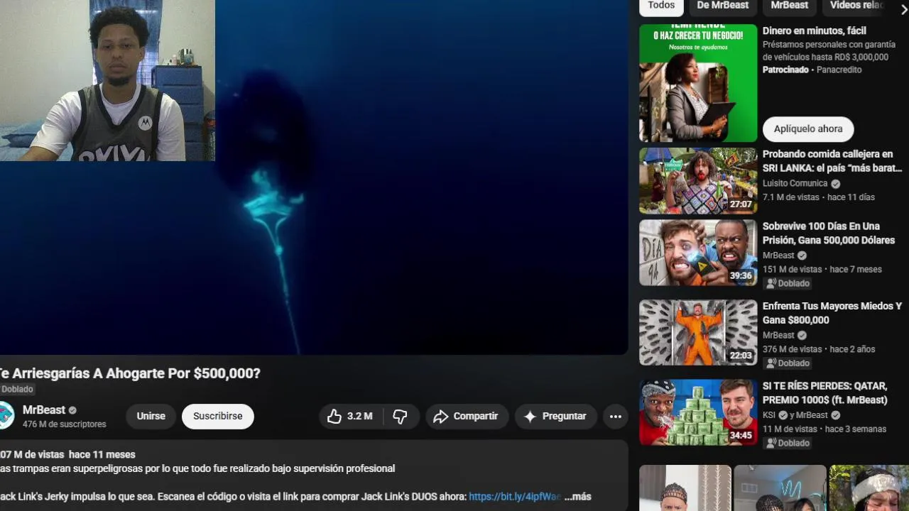Open Sri Lanka street food video thumbnail
The width and height of the screenshot is (909, 511).
tap(698, 181)
